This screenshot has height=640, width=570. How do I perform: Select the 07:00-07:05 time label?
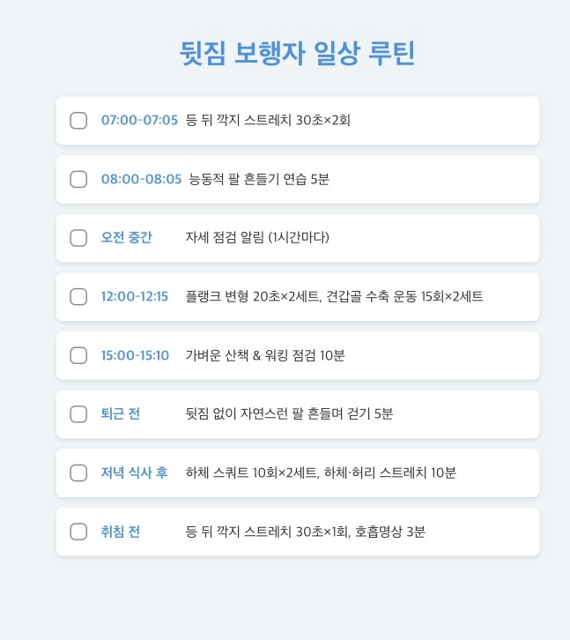coord(139,120)
